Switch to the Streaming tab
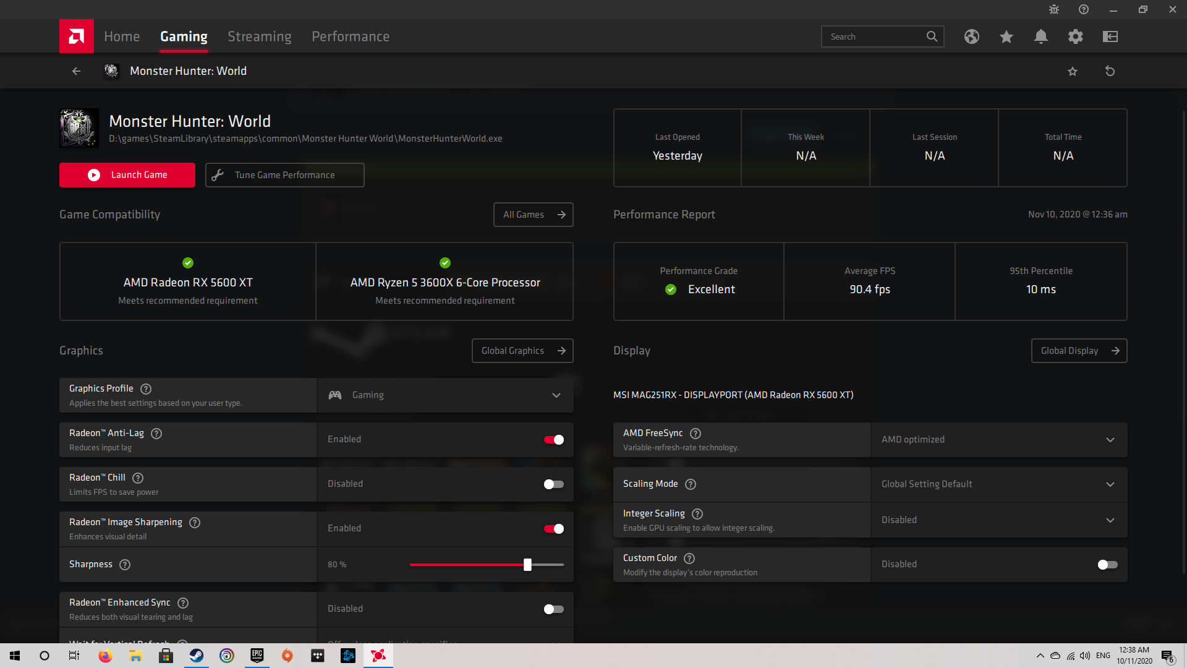This screenshot has width=1187, height=668. pyautogui.click(x=259, y=36)
